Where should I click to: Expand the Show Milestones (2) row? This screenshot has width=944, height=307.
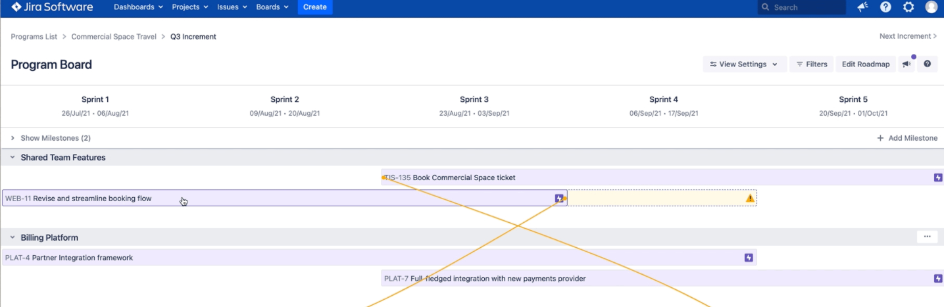[x=51, y=138]
